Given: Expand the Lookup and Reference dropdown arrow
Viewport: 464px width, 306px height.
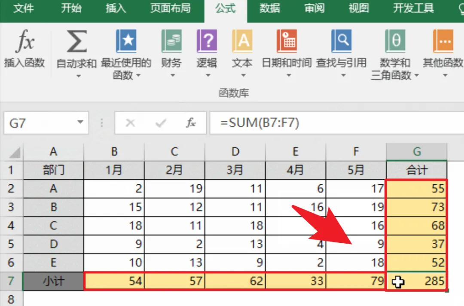Looking at the screenshot, I should pos(343,76).
